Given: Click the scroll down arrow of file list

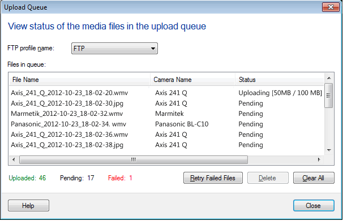Looking at the screenshot, I should coord(329,150).
